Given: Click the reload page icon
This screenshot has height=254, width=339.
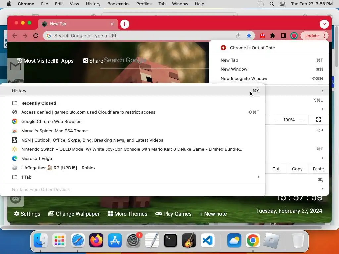Looking at the screenshot, I should point(36,36).
